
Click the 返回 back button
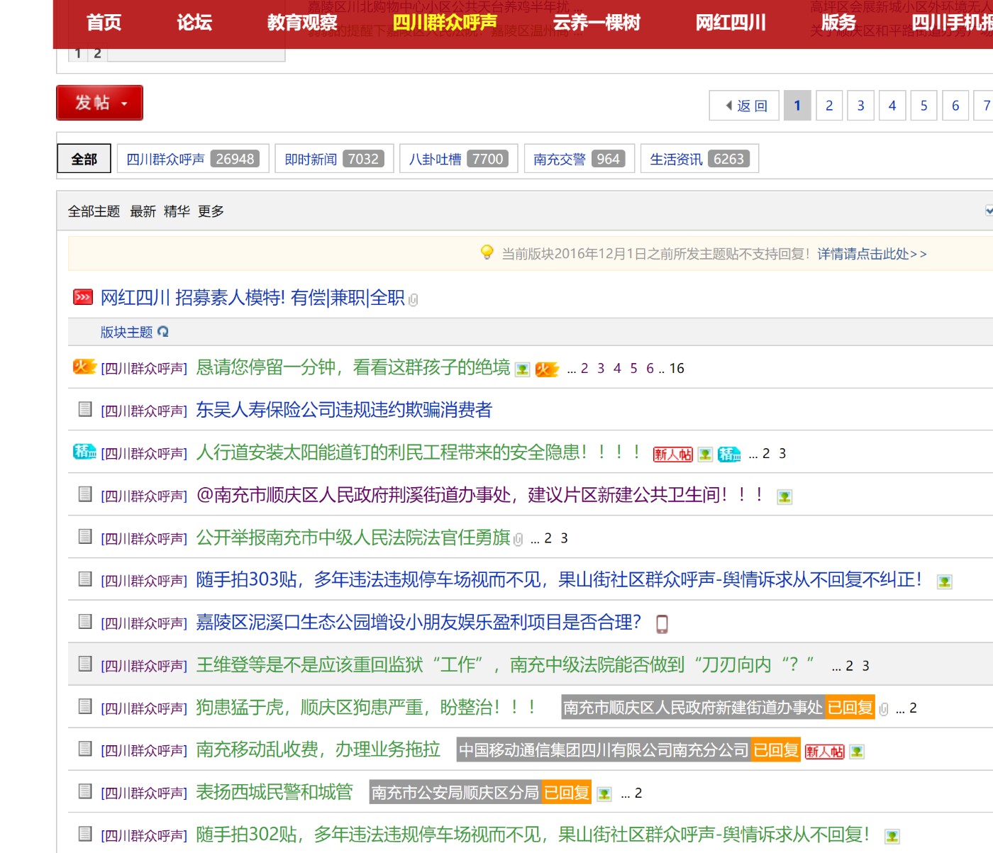pos(744,106)
